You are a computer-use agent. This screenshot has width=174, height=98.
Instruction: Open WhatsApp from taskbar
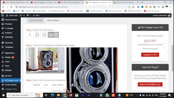107,95
